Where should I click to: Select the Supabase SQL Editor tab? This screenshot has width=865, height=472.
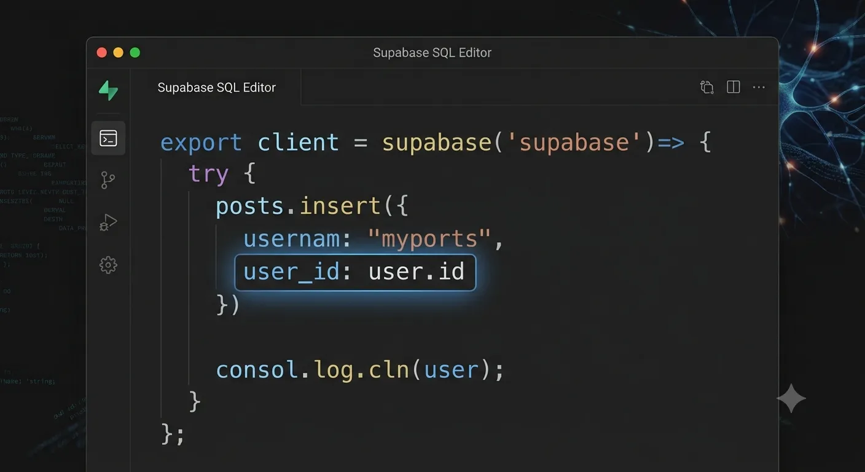tap(216, 87)
